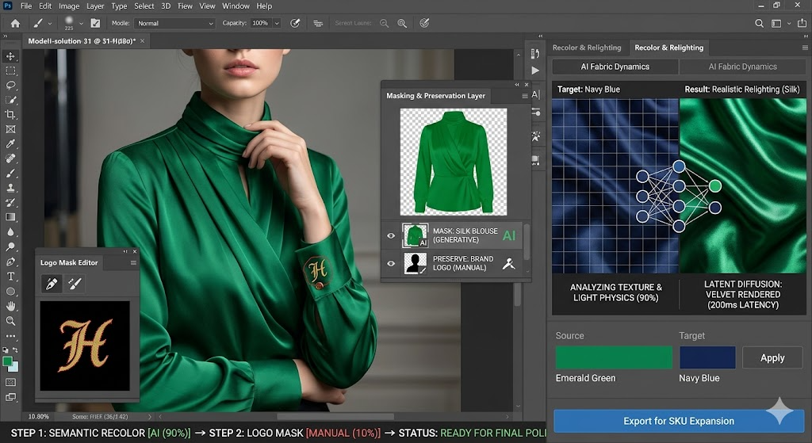Pick the brush icon in Logo Mask Editor

[x=75, y=284]
